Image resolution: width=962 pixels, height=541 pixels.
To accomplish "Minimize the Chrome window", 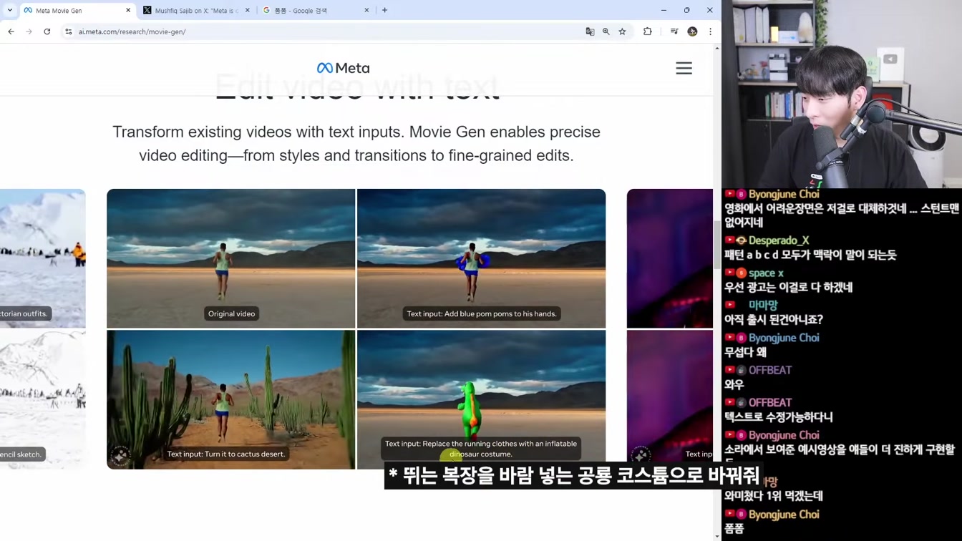I will (x=664, y=10).
